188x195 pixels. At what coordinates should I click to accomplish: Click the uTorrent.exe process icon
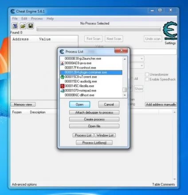(x=63, y=77)
